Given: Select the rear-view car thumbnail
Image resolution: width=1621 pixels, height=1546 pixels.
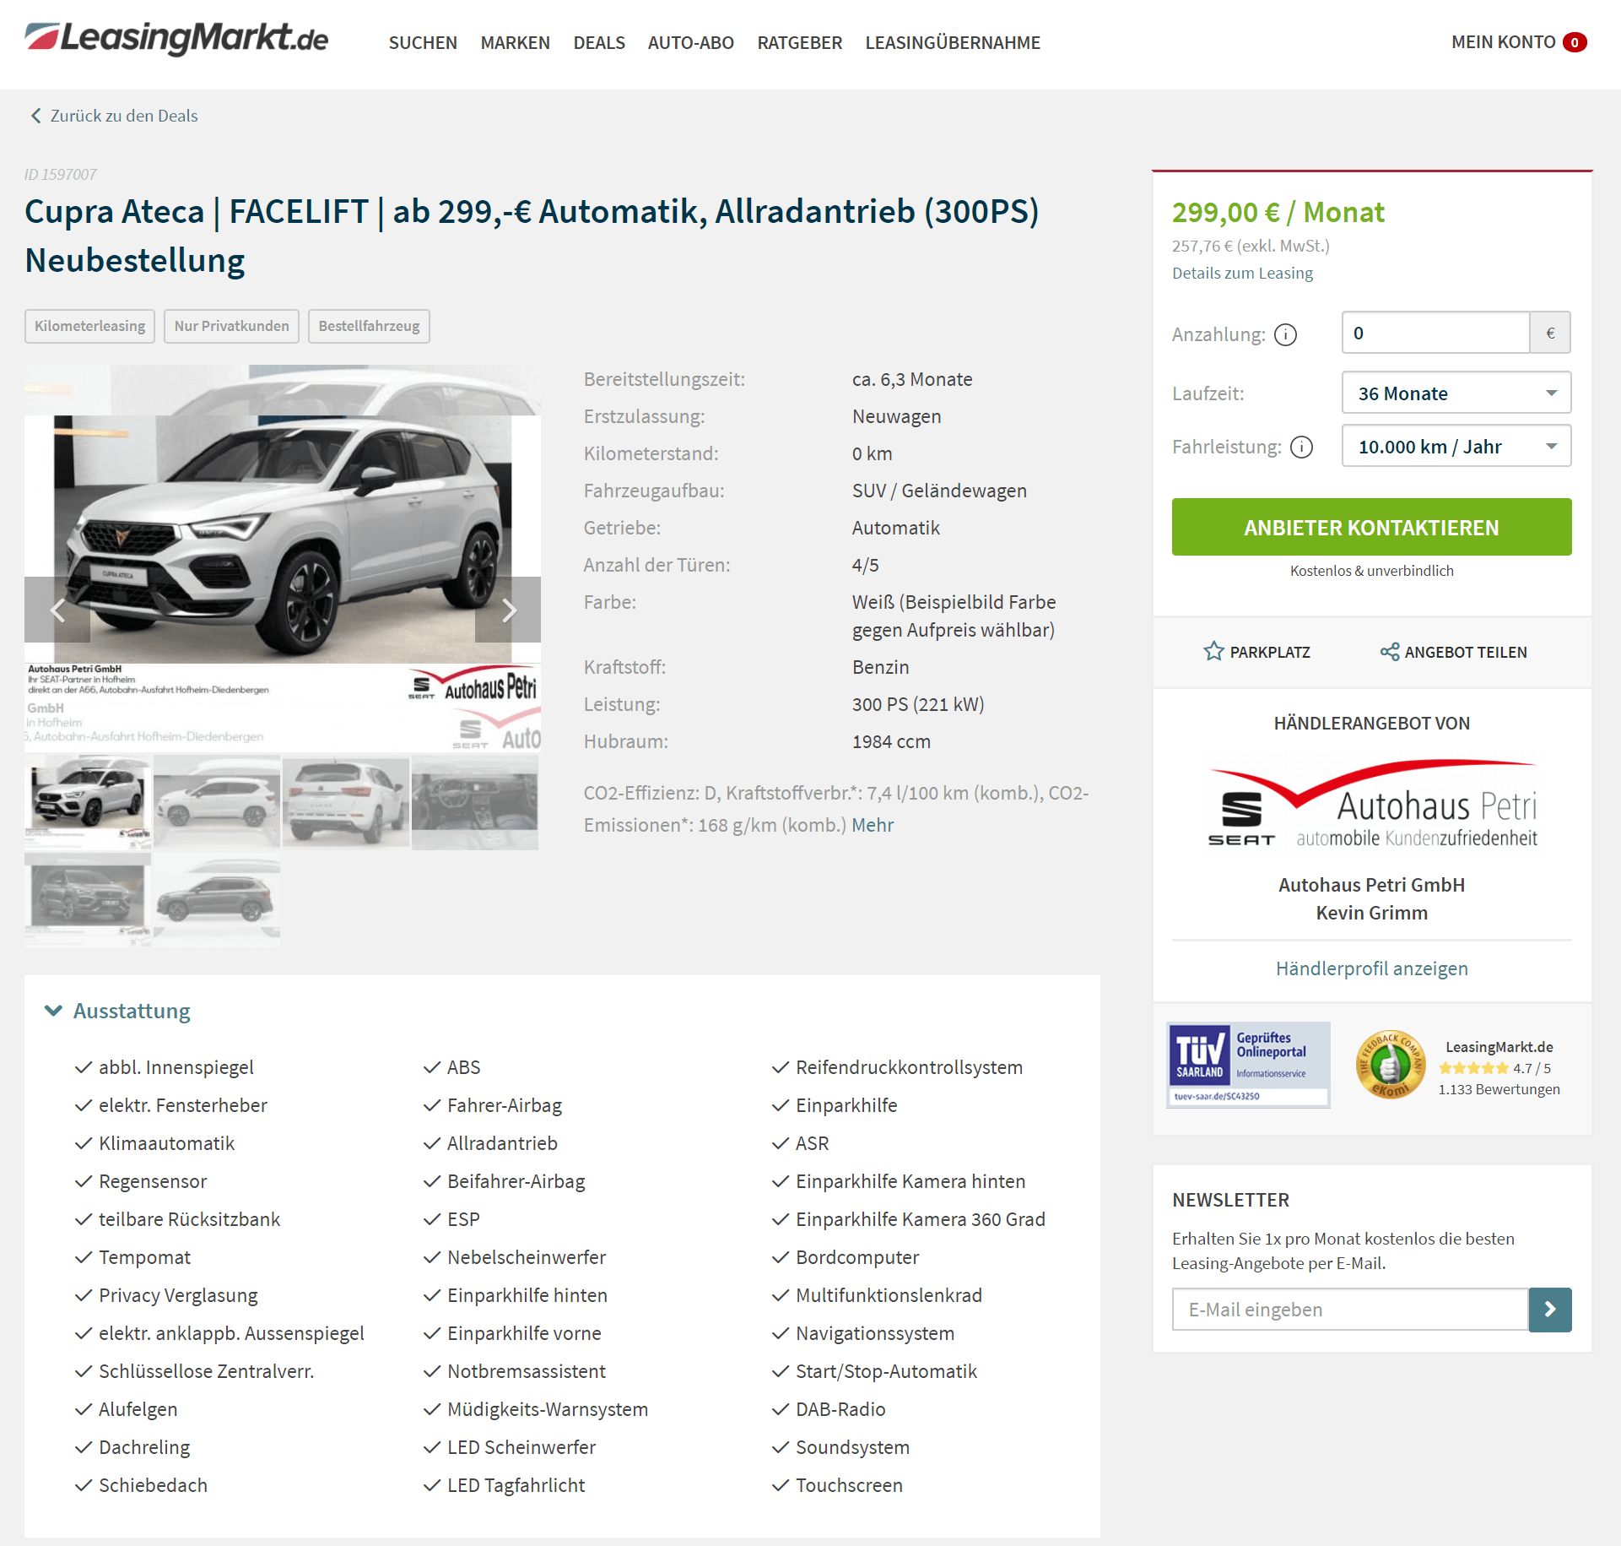Looking at the screenshot, I should pos(346,802).
